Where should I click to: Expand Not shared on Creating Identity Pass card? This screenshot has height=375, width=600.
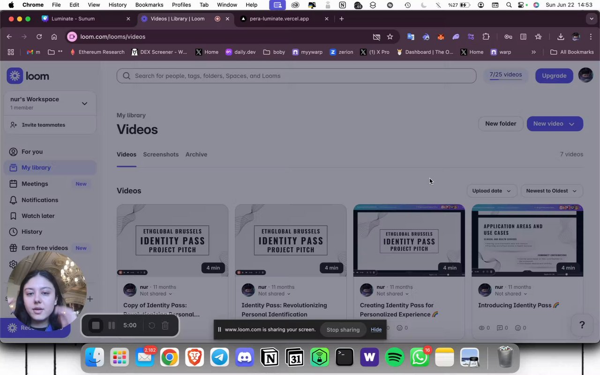(x=392, y=294)
